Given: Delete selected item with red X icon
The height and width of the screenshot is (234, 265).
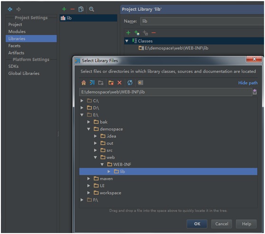Looking at the screenshot, I should 120,83.
